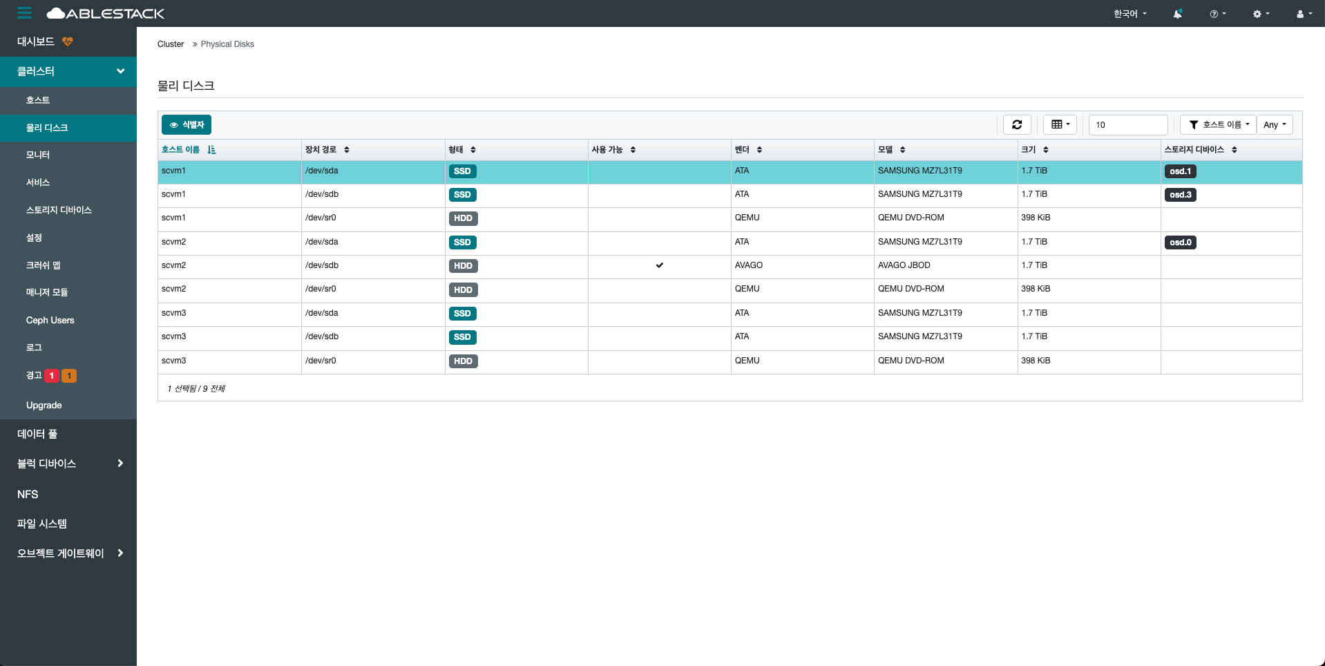Open Ceph Users sidebar item
Viewport: 1325px width, 666px height.
pyautogui.click(x=50, y=321)
